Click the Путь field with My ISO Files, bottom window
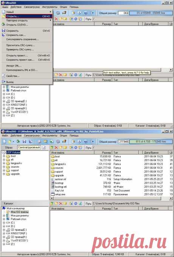This screenshot has height=257, width=174. tap(132, 203)
